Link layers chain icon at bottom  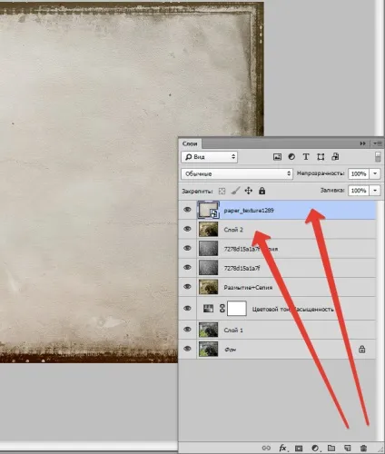[x=266, y=448]
